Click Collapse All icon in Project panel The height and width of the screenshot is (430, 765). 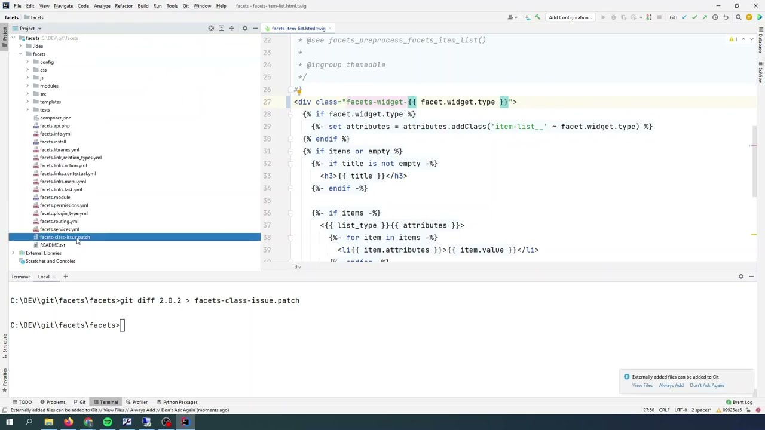tap(232, 28)
